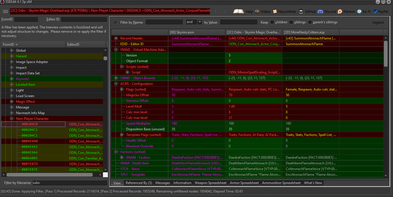Collapse the Non-Player Character tree node

click(x=12, y=119)
